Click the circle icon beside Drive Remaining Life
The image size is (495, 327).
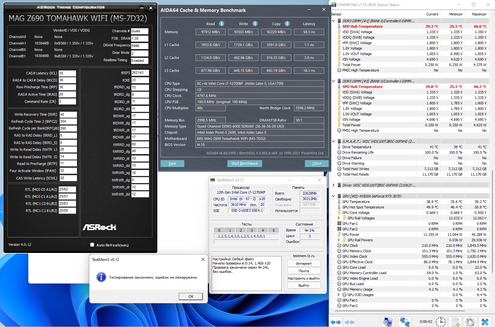[339, 152]
